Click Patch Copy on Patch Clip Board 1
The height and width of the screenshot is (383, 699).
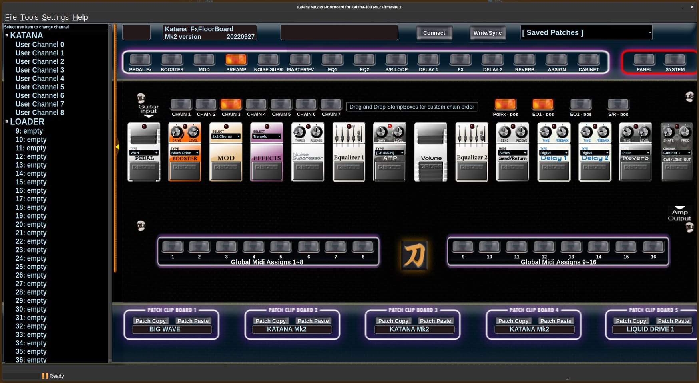(x=151, y=321)
